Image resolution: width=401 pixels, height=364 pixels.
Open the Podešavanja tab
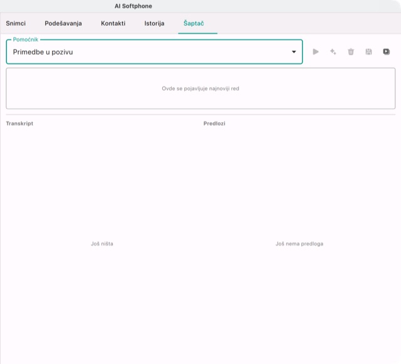tap(63, 24)
